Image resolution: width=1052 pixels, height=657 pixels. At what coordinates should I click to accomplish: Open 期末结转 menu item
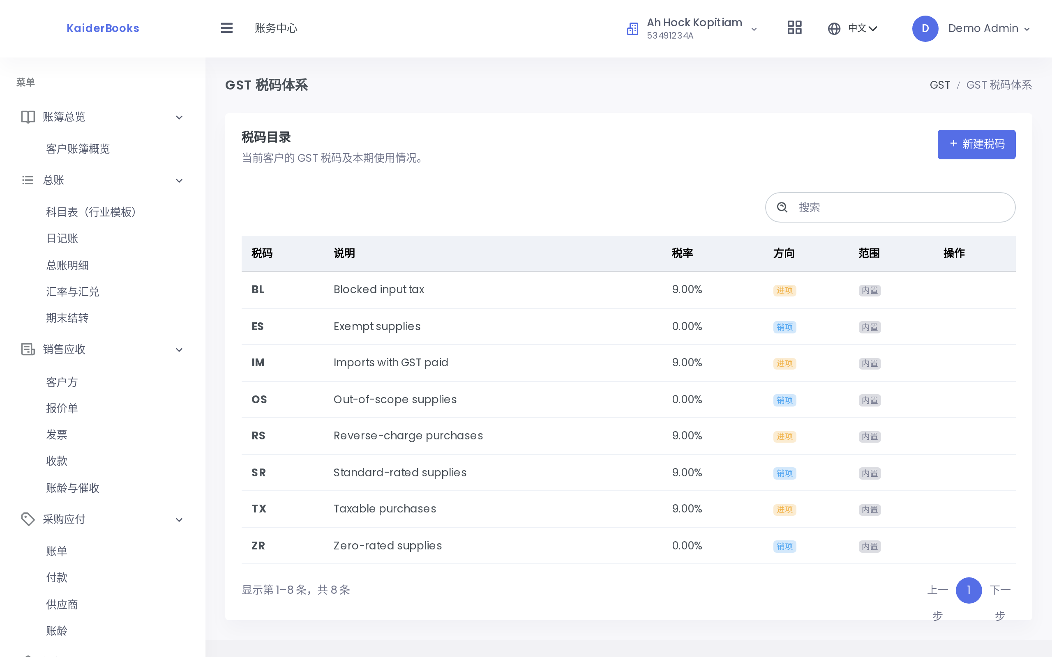(67, 318)
